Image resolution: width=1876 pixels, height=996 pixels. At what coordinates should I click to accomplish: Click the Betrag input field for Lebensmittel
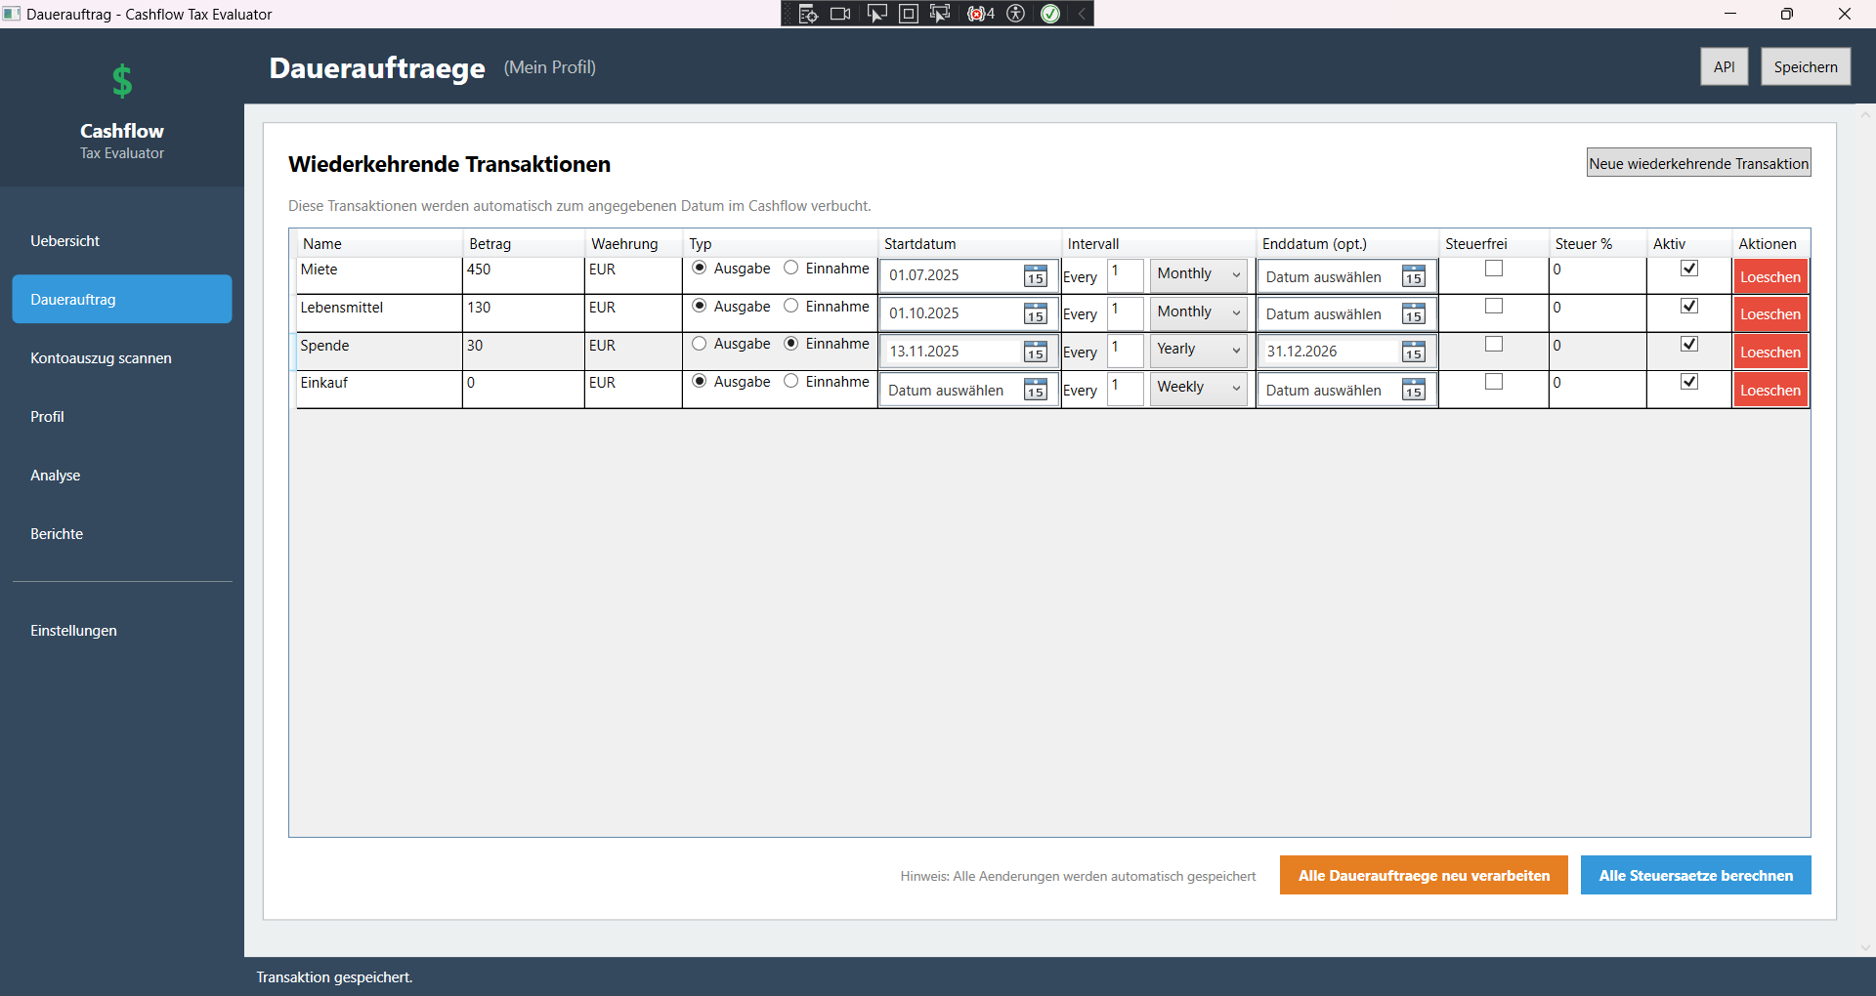pos(523,312)
